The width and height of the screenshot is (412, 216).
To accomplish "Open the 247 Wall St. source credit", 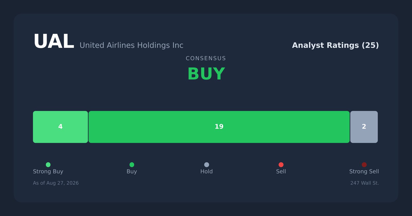I will pyautogui.click(x=365, y=183).
